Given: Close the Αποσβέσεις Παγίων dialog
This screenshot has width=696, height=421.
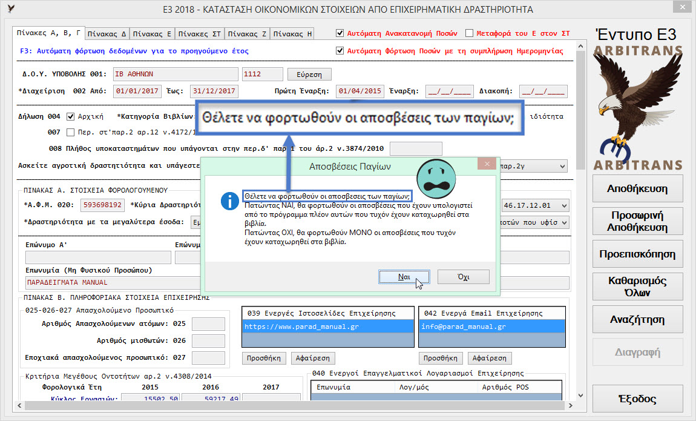Looking at the screenshot, I should point(487,164).
